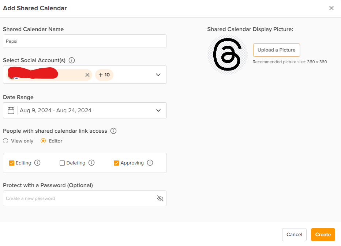The height and width of the screenshot is (246, 341).
Task: Select the View only radio button
Action: tap(5, 141)
